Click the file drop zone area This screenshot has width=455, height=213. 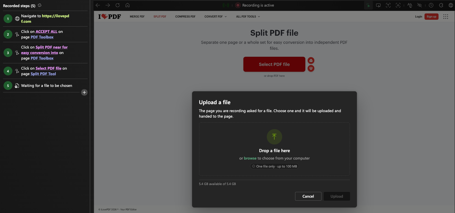pyautogui.click(x=274, y=149)
